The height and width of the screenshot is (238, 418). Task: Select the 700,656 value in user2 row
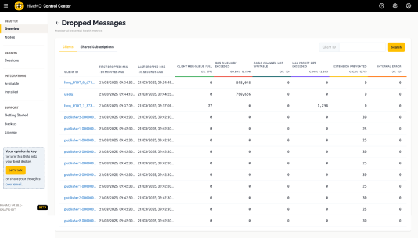pos(243,94)
